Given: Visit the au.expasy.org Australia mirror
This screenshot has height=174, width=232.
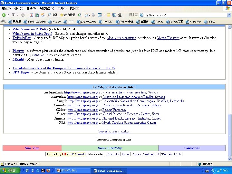Looking at the screenshot, I should coord(82,97).
